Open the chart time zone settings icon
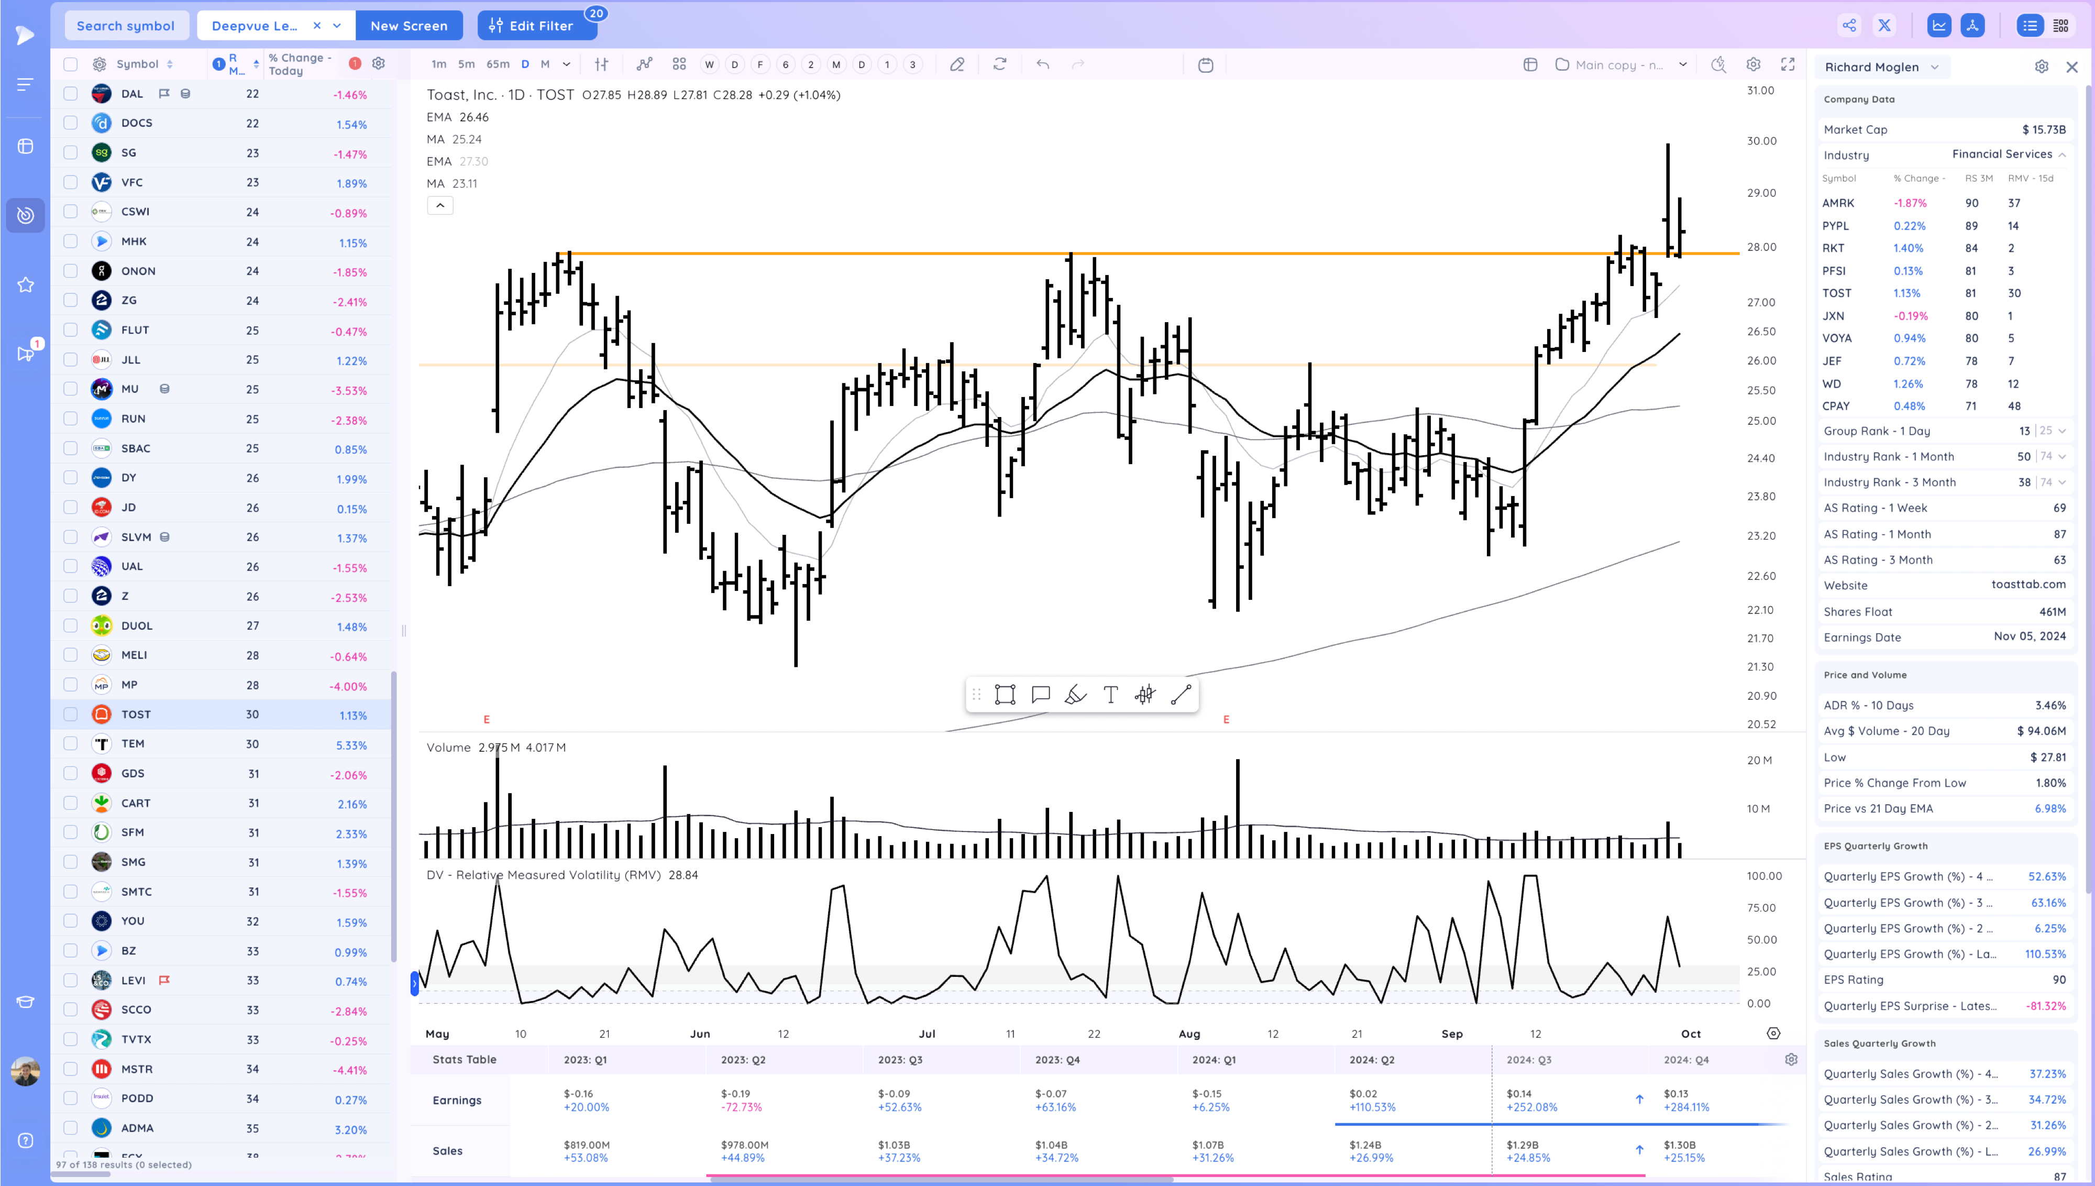 pos(1773,1034)
